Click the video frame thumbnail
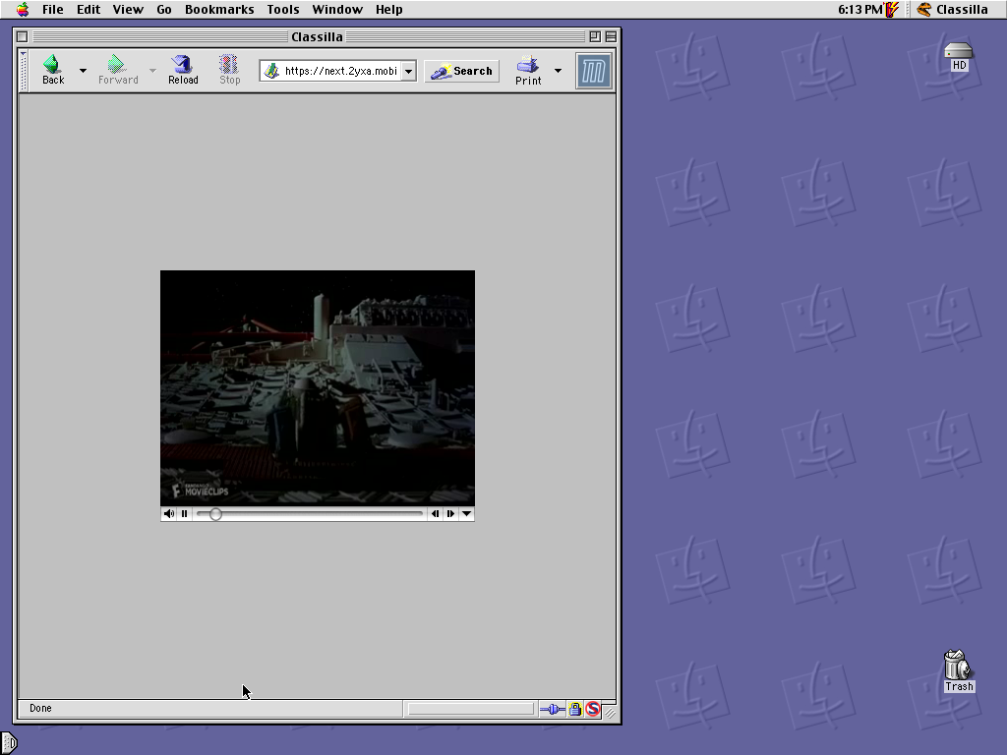1007x755 pixels. [x=318, y=387]
